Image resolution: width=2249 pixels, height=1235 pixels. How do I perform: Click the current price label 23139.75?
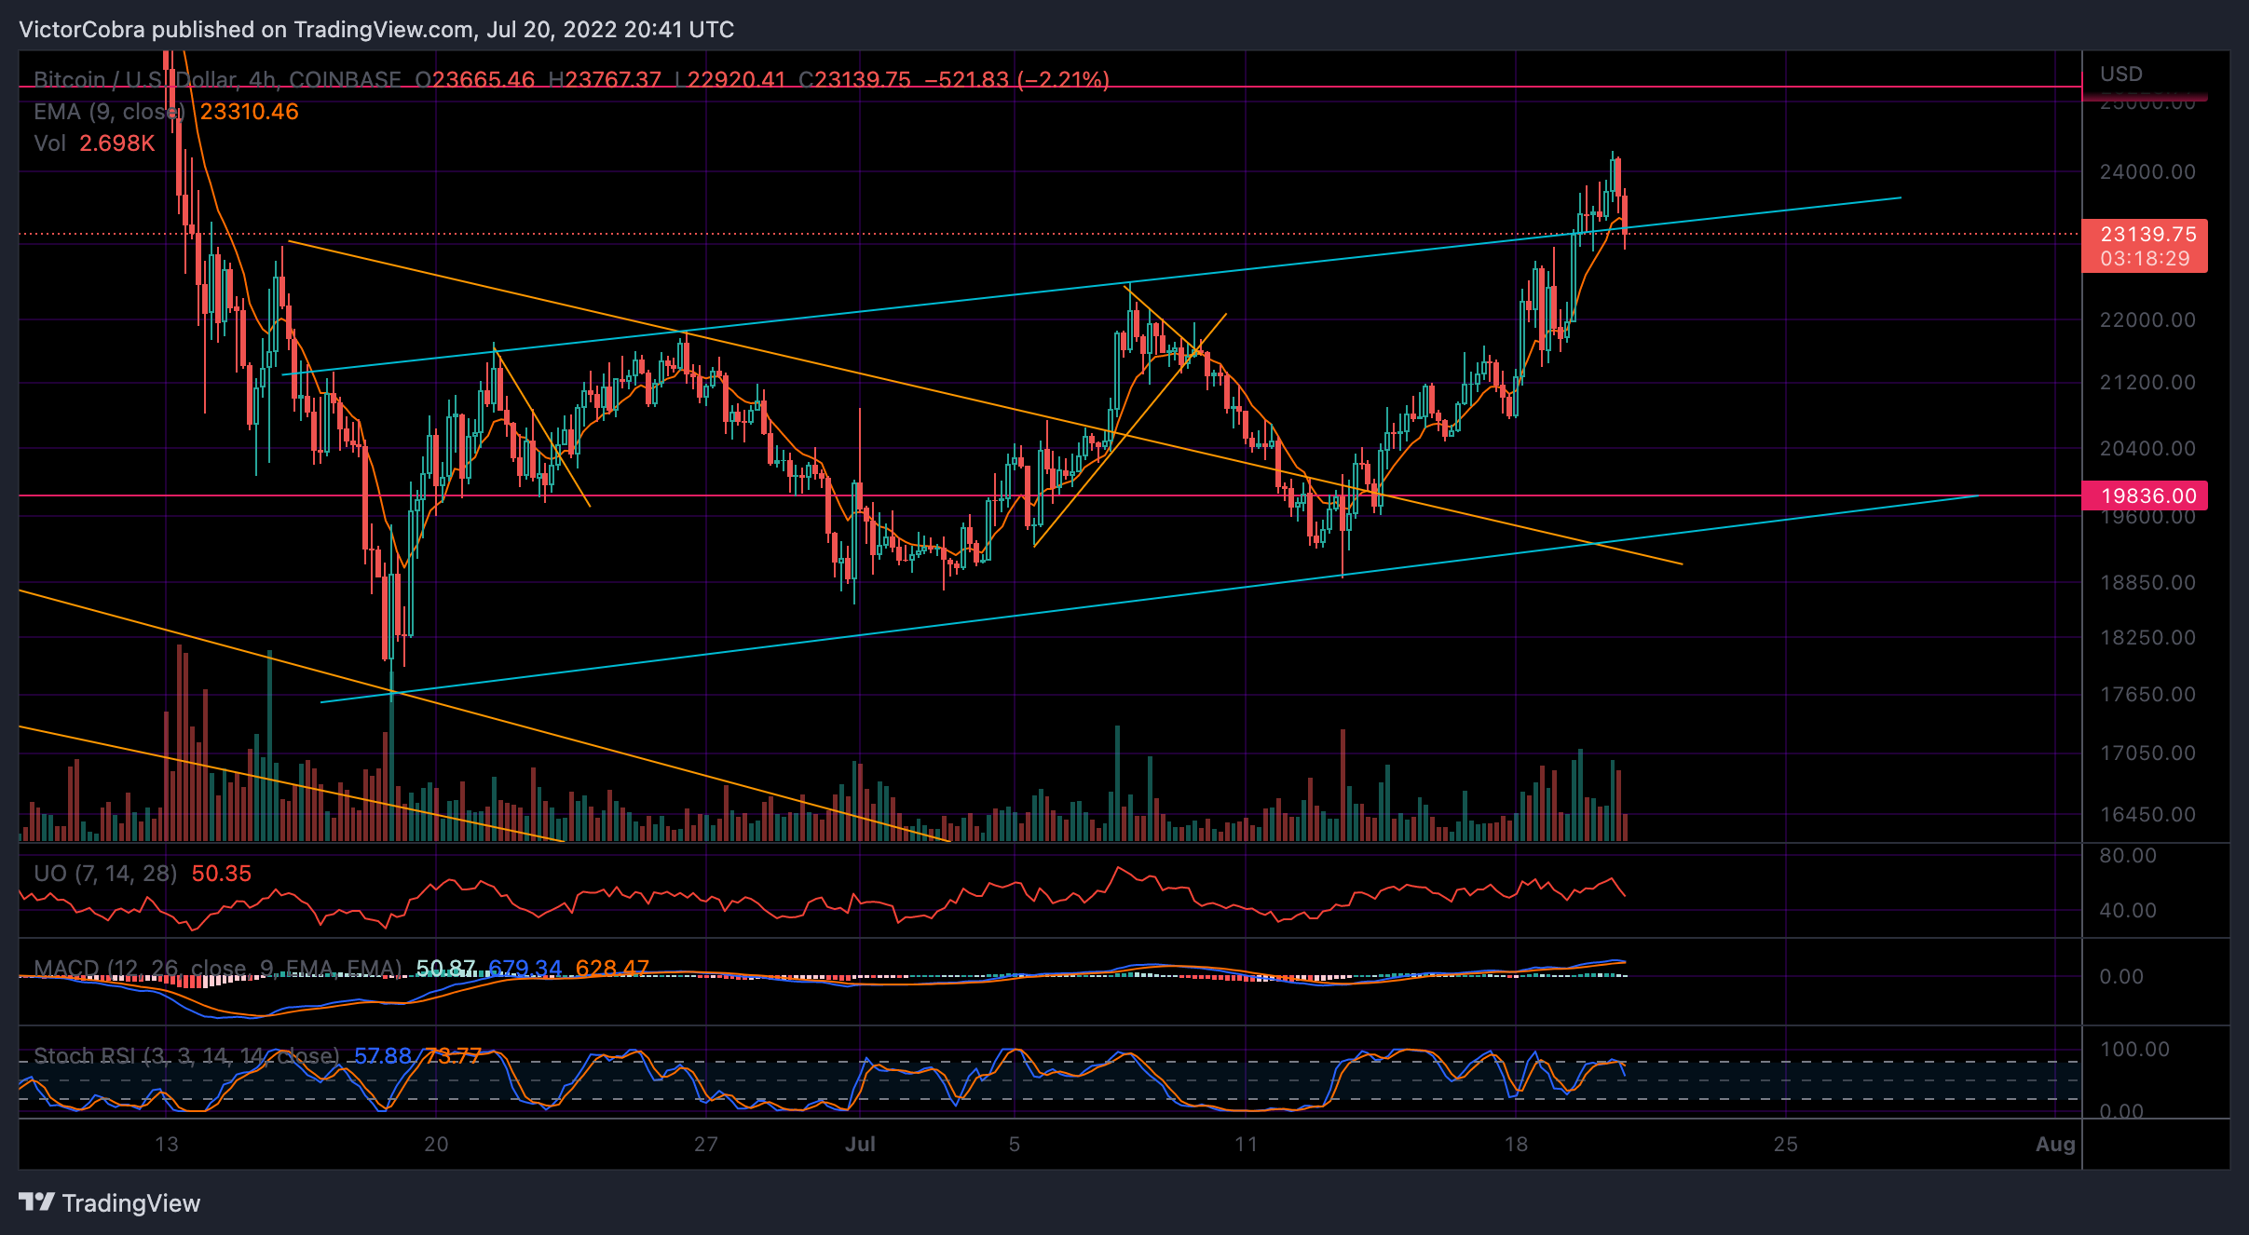(x=2148, y=235)
